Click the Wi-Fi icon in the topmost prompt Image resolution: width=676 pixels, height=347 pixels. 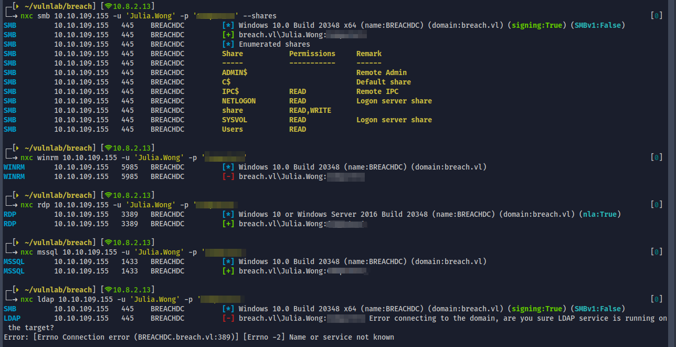tap(109, 6)
